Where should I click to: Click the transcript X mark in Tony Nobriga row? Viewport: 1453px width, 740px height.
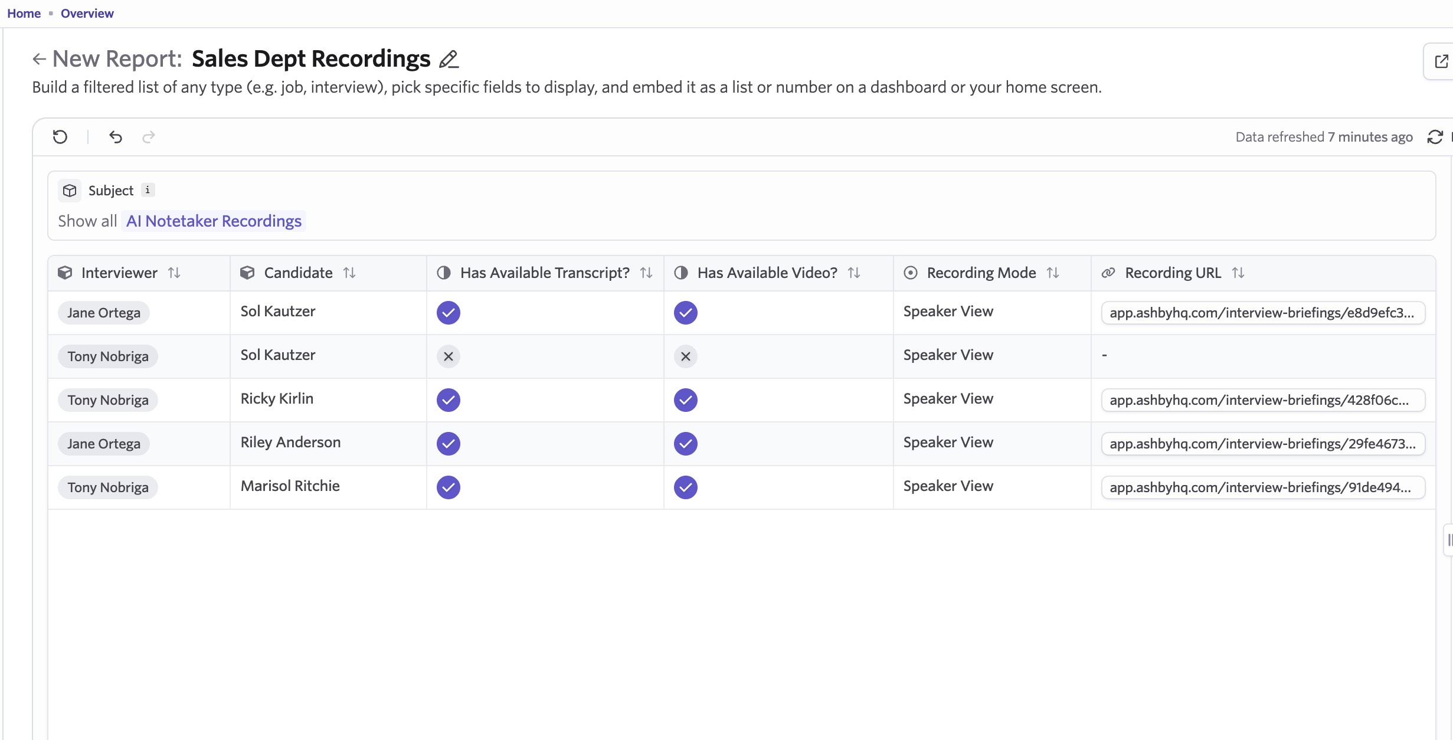[x=449, y=356]
